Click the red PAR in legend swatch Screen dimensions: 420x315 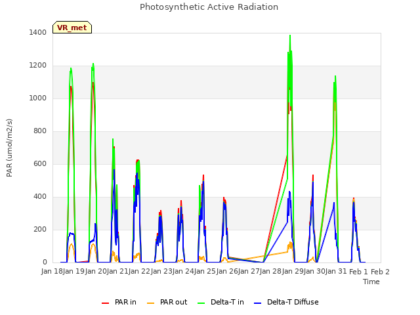coord(105,303)
